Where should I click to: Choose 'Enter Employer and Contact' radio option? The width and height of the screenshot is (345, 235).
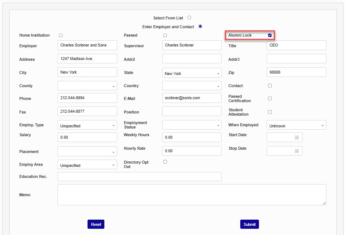pyautogui.click(x=200, y=26)
